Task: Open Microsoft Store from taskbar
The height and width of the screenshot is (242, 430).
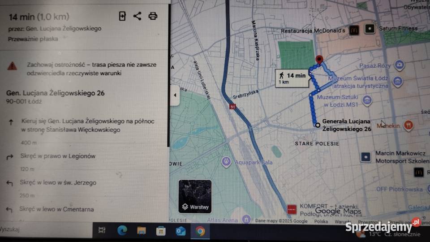Action: (x=161, y=231)
